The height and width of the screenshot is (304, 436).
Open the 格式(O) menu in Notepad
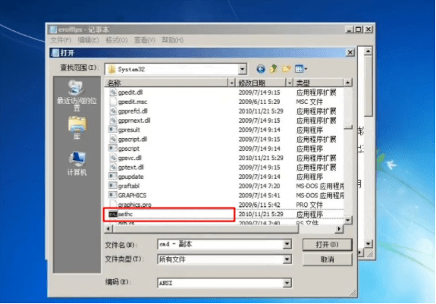tap(117, 40)
